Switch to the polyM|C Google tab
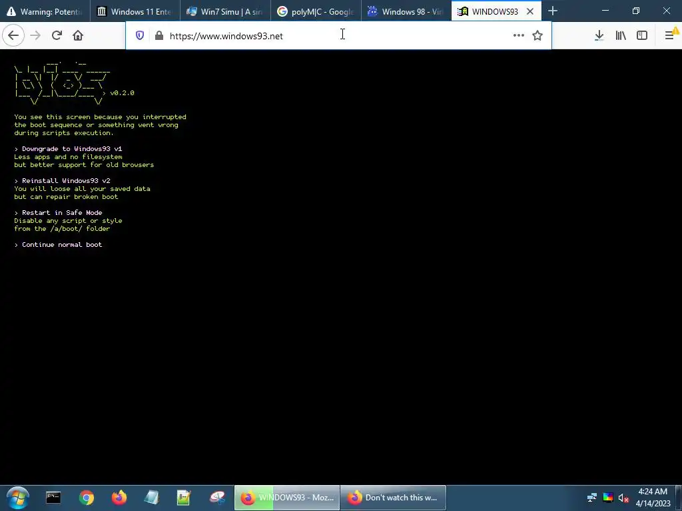The width and height of the screenshot is (682, 511). point(316,11)
